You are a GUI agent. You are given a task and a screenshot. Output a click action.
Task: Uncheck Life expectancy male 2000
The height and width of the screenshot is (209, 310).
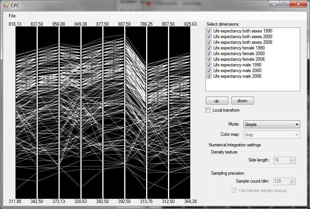209,71
